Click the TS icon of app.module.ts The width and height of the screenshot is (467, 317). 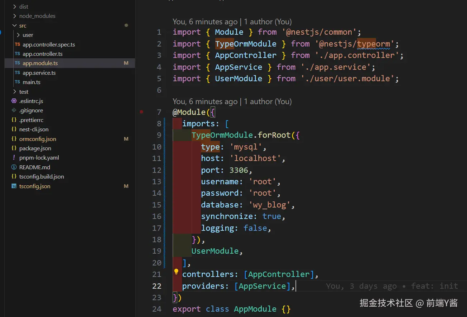(x=17, y=63)
